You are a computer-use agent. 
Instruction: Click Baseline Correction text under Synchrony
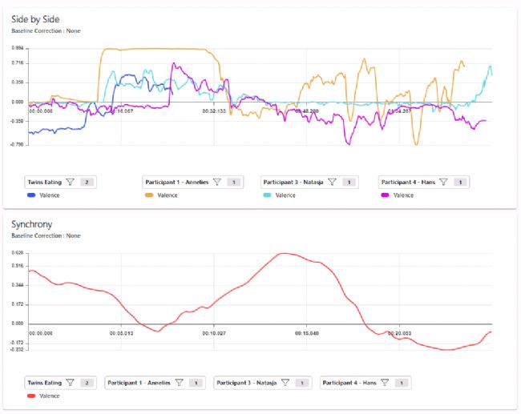pyautogui.click(x=46, y=236)
